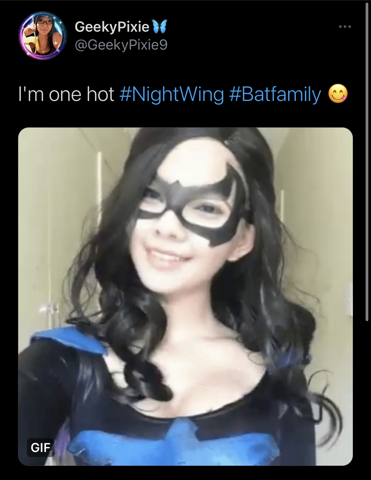371x480 pixels.
Task: Visit the @GeekyPixie9 handle
Action: click(x=121, y=45)
